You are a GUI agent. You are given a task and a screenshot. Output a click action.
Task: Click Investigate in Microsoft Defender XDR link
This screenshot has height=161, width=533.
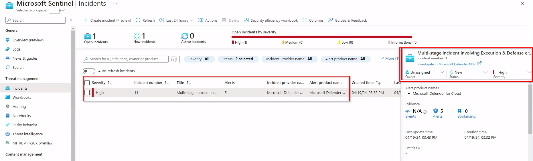coord(446,64)
